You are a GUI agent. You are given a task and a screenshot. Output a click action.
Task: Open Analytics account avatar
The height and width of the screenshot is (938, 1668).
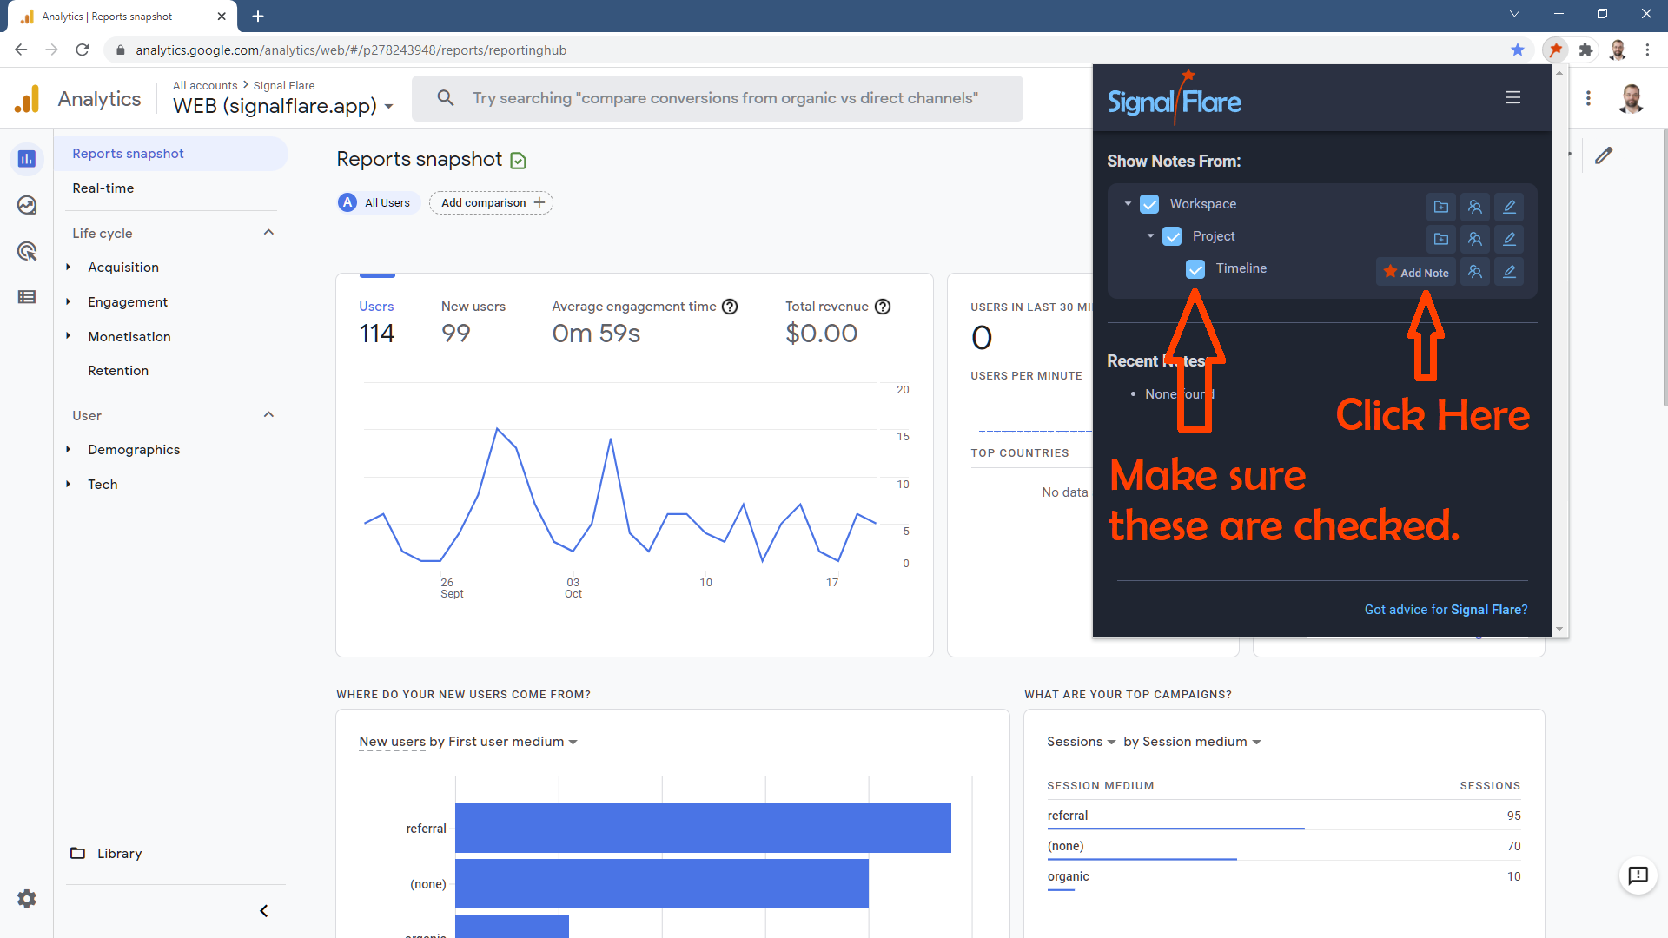[x=1632, y=98]
